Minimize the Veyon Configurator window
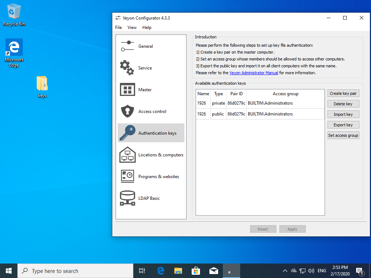 pyautogui.click(x=329, y=18)
